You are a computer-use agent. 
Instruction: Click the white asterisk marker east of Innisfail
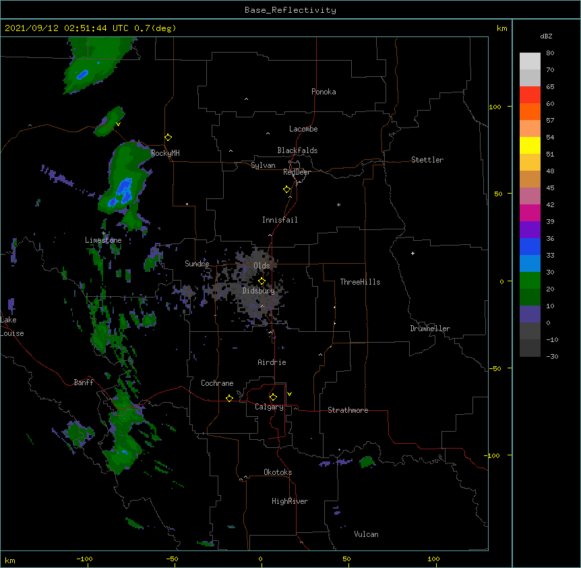(338, 205)
